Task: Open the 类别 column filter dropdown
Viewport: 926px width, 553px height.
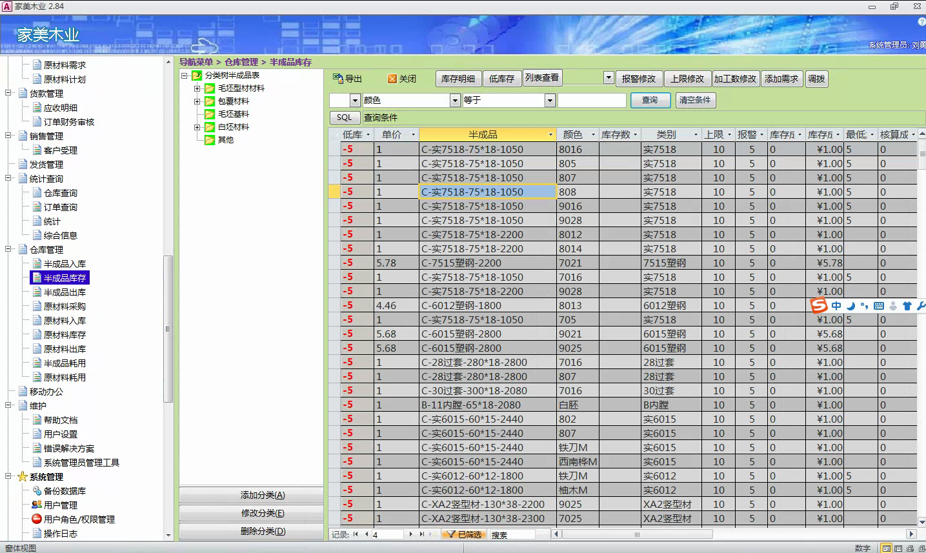Action: [696, 135]
